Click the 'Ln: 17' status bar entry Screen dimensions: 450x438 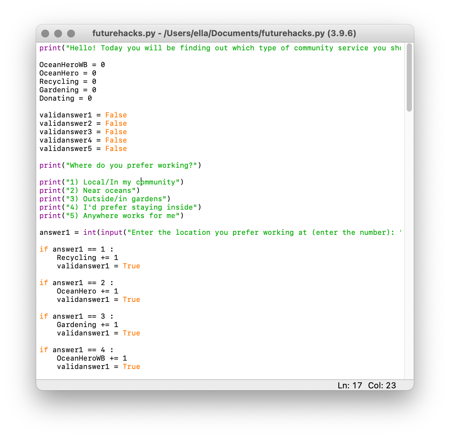(350, 385)
